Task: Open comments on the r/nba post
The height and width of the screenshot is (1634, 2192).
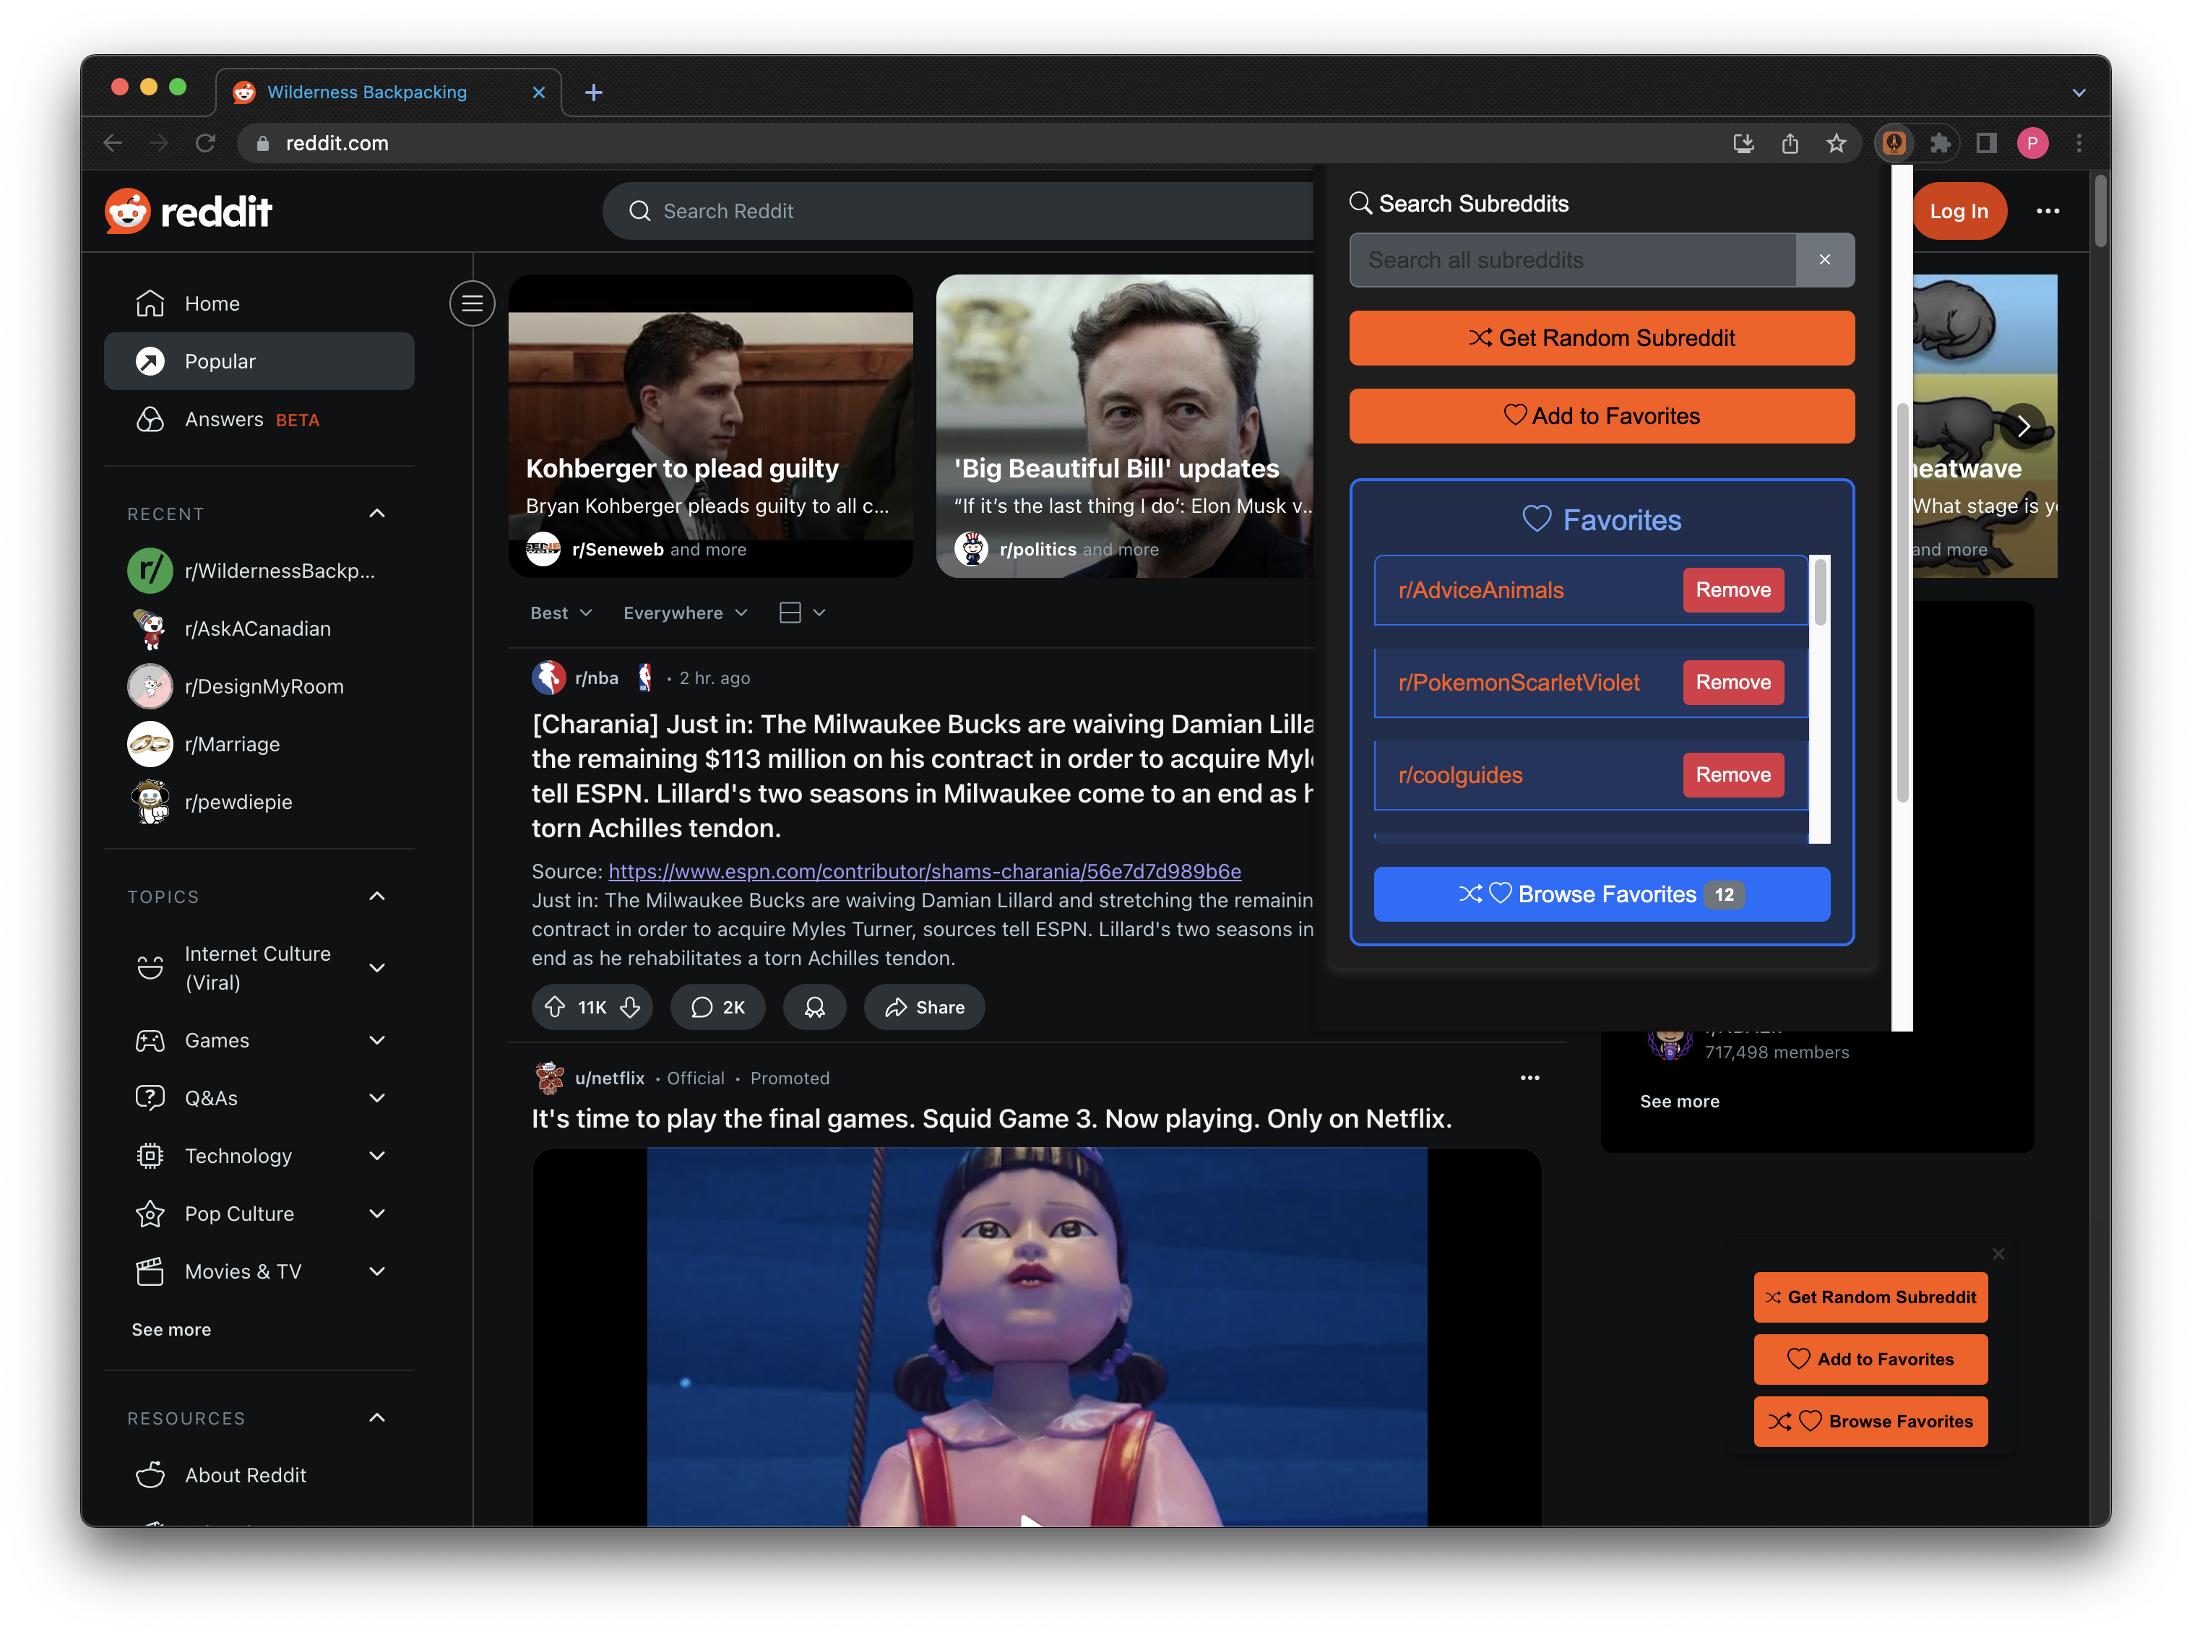Action: click(717, 1007)
